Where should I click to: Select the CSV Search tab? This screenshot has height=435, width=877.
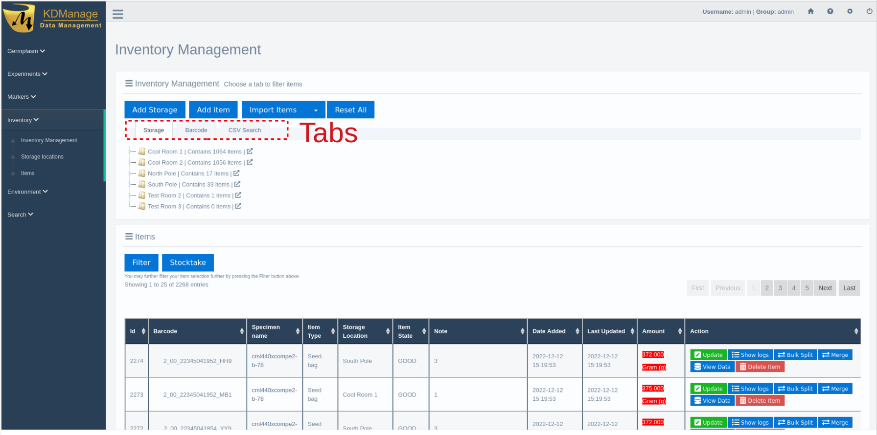coord(245,130)
